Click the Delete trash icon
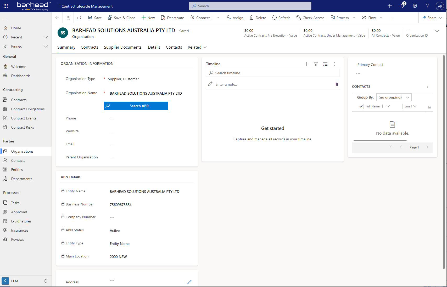The image size is (447, 287). (252, 18)
